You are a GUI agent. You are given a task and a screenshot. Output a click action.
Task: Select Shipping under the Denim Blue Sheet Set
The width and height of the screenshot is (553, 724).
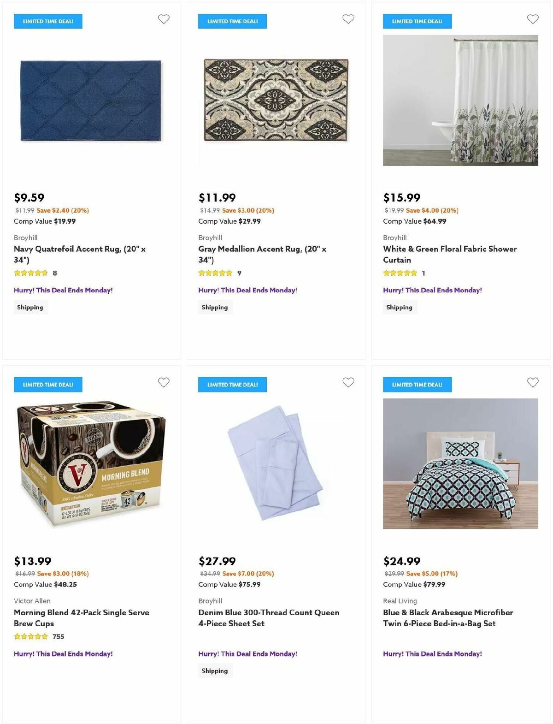pos(215,671)
